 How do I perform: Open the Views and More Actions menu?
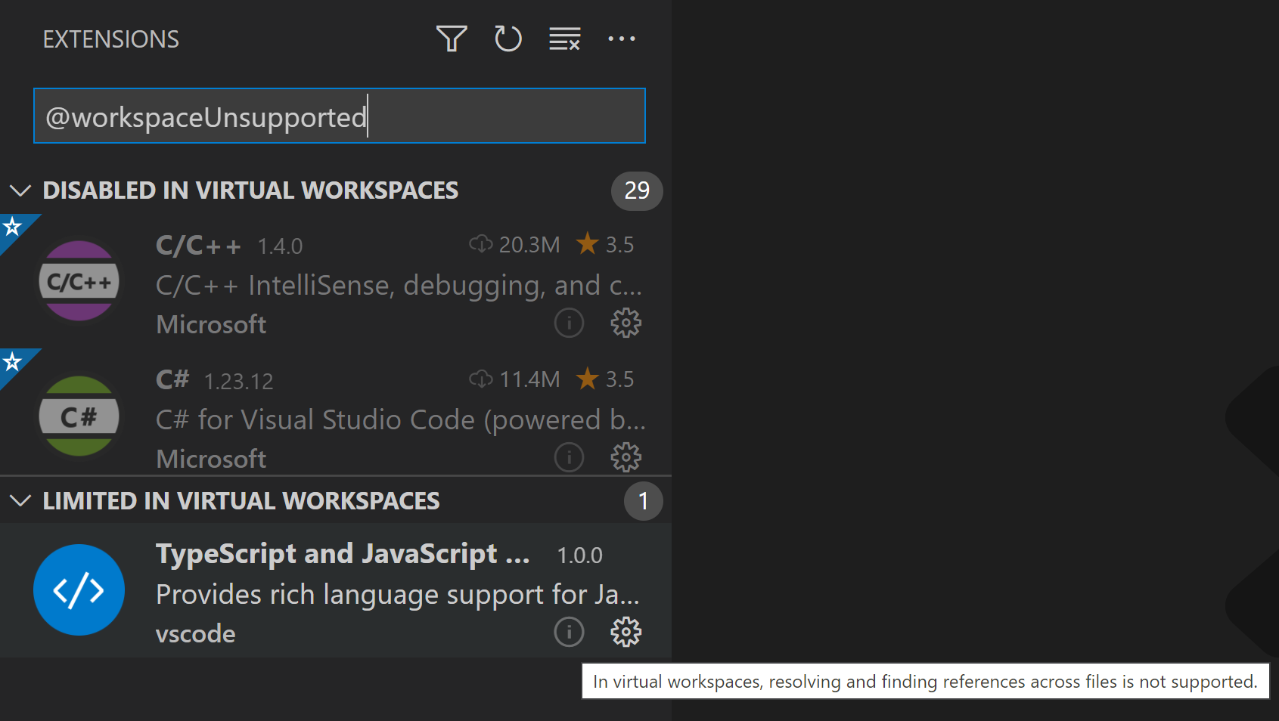pos(622,39)
